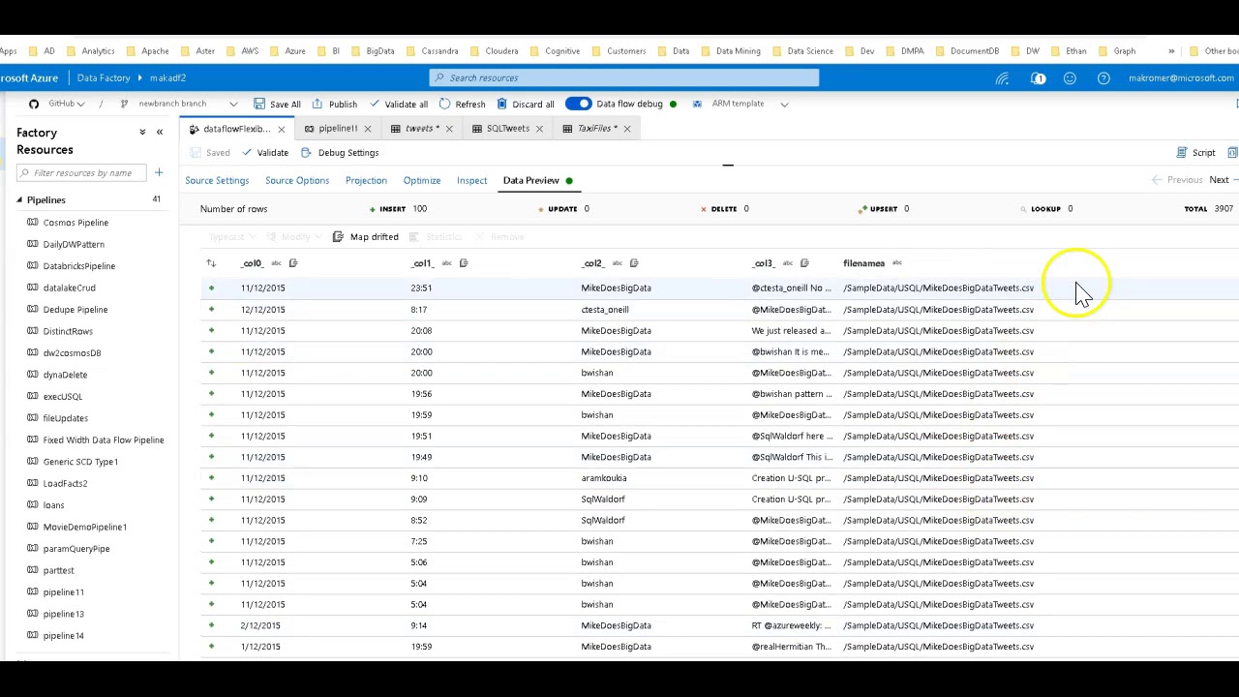The height and width of the screenshot is (697, 1239).
Task: Open the Inspect tab
Action: pos(471,181)
